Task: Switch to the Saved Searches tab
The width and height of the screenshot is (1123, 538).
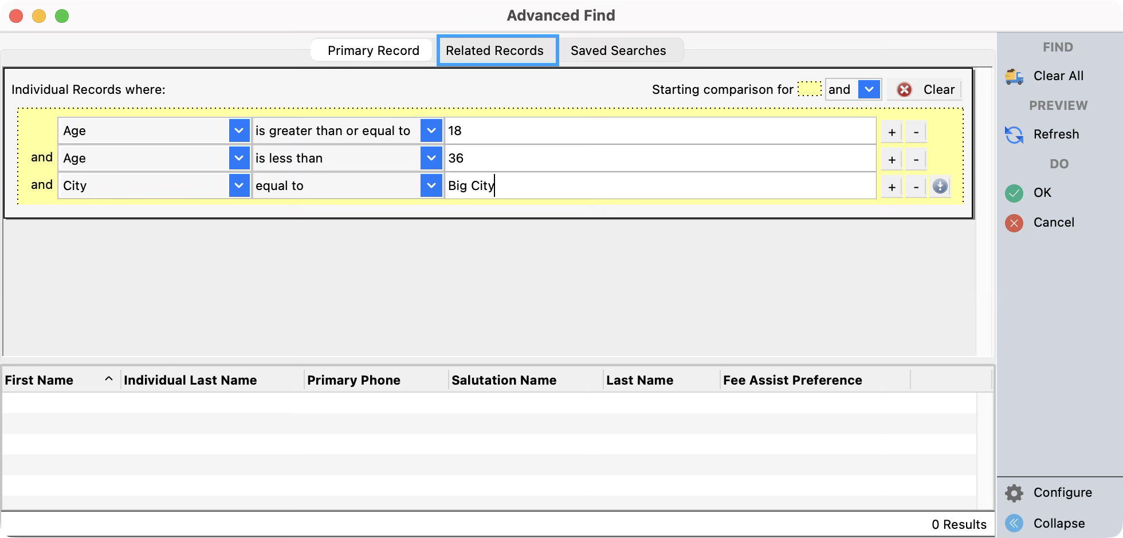Action: [x=618, y=50]
